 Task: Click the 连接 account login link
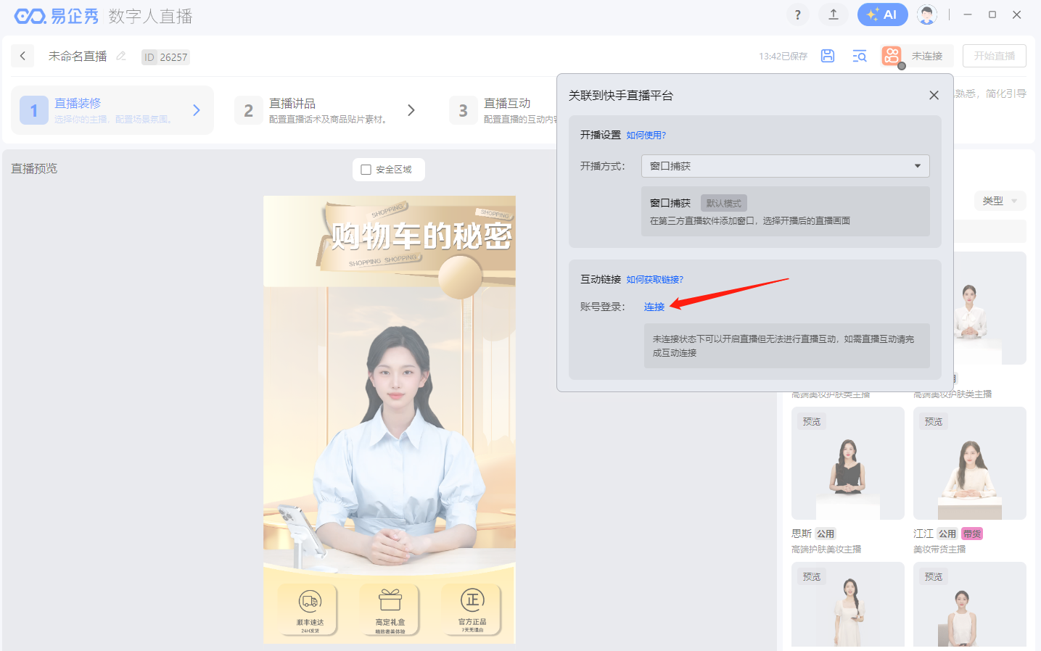[x=654, y=307]
